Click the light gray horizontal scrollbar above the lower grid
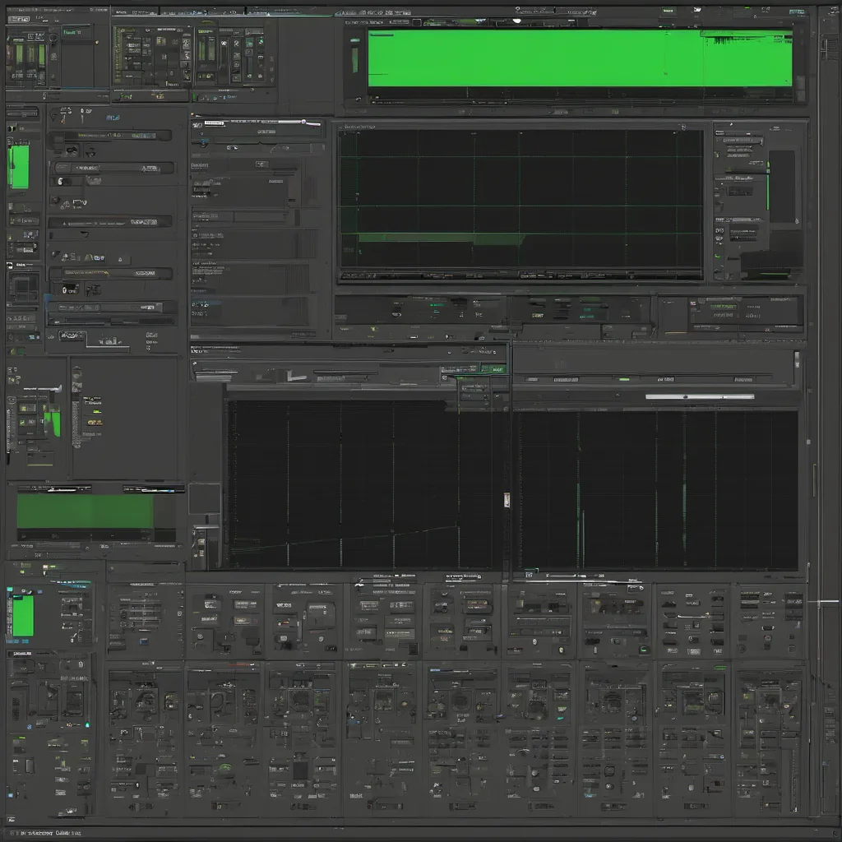The height and width of the screenshot is (842, 842). (699, 397)
